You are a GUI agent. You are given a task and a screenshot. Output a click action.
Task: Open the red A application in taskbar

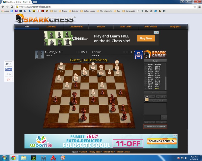coord(53,158)
